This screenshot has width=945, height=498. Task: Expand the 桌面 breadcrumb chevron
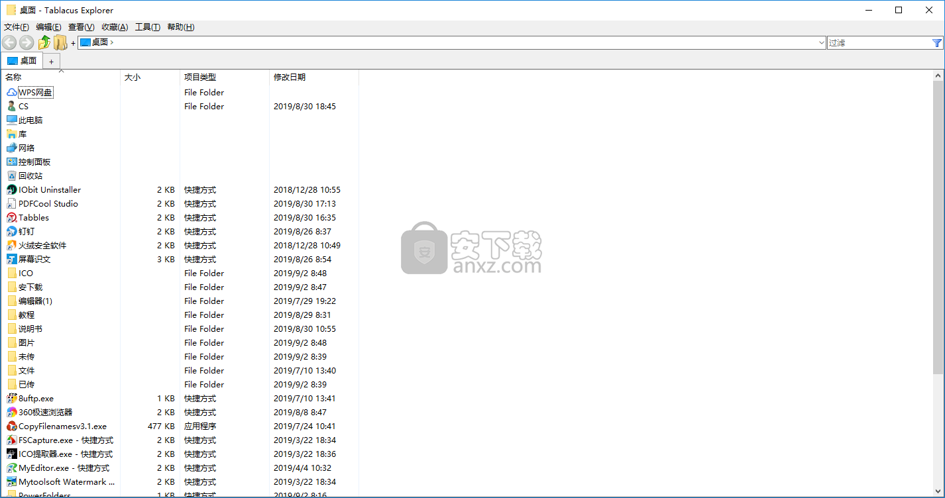click(x=111, y=42)
